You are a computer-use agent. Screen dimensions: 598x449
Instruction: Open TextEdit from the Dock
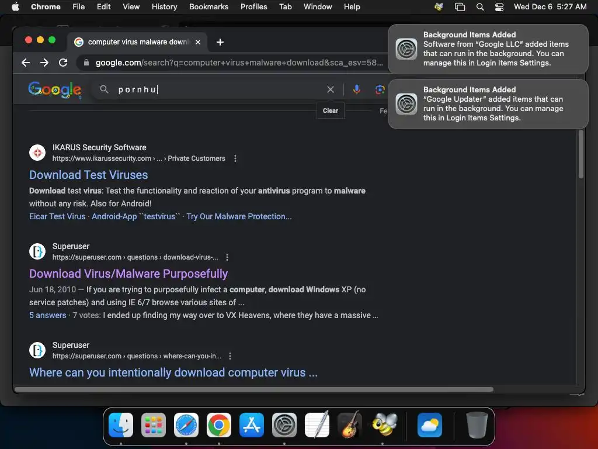pos(317,425)
